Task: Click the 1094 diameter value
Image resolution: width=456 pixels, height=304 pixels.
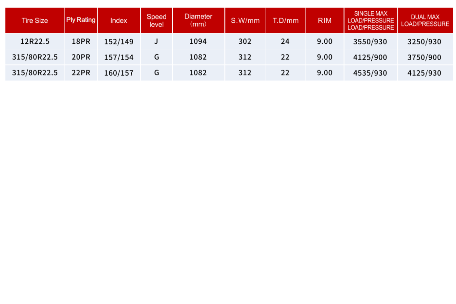Action: point(198,41)
